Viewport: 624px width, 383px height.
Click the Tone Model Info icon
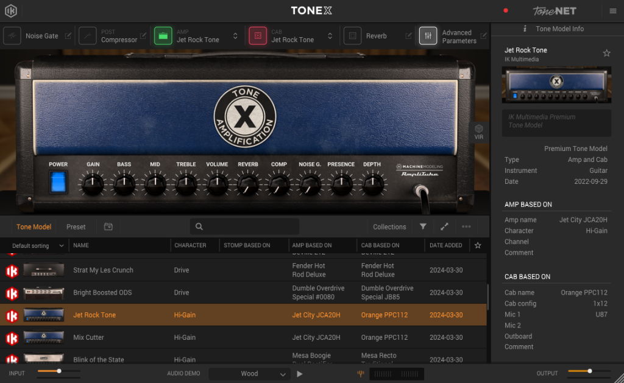coord(525,29)
